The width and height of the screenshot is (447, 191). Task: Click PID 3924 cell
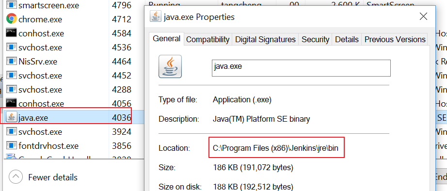point(122,132)
